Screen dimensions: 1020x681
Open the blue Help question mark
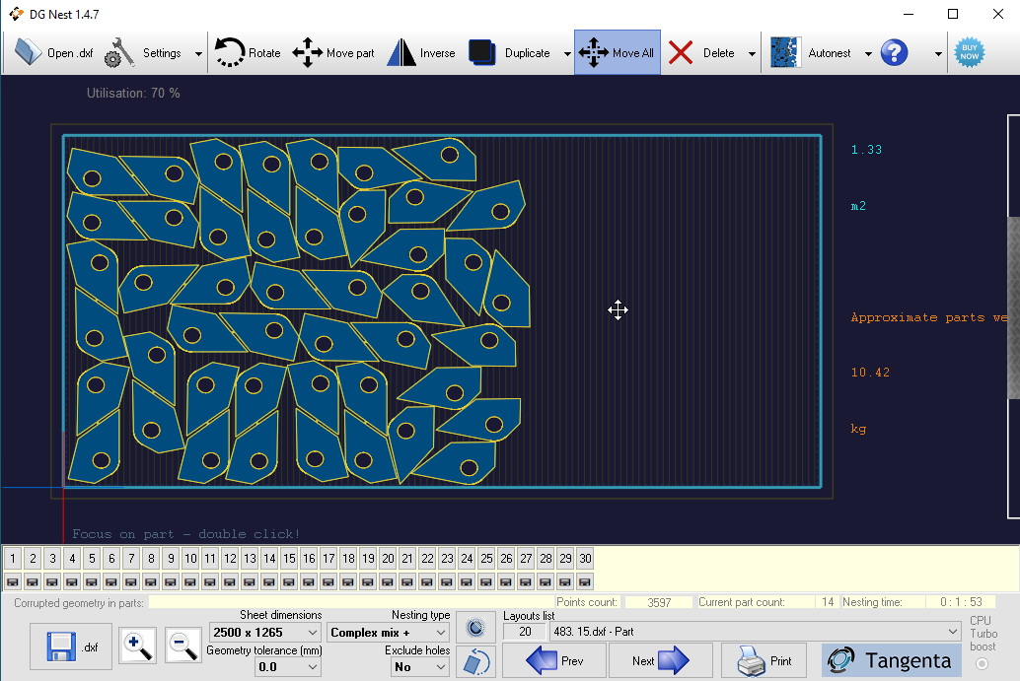pos(894,52)
